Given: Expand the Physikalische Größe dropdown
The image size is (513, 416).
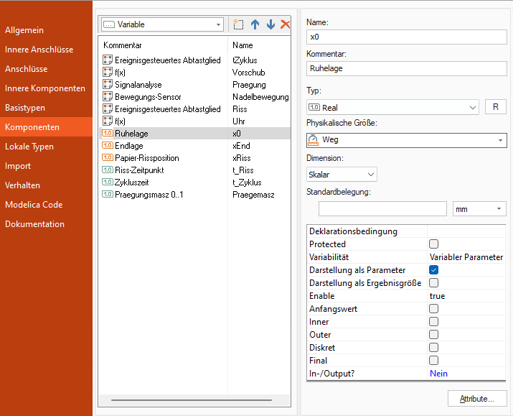Looking at the screenshot, I should (x=406, y=140).
